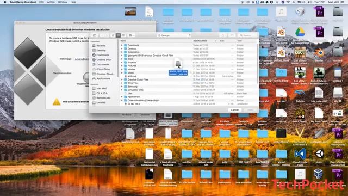Toggle the file dialog sidebar button
This screenshot has width=348, height=196.
click(x=95, y=35)
